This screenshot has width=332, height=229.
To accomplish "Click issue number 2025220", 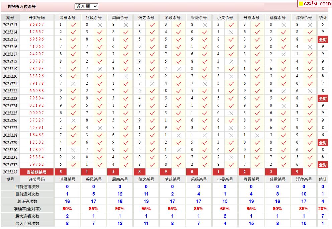I will click(10, 76).
